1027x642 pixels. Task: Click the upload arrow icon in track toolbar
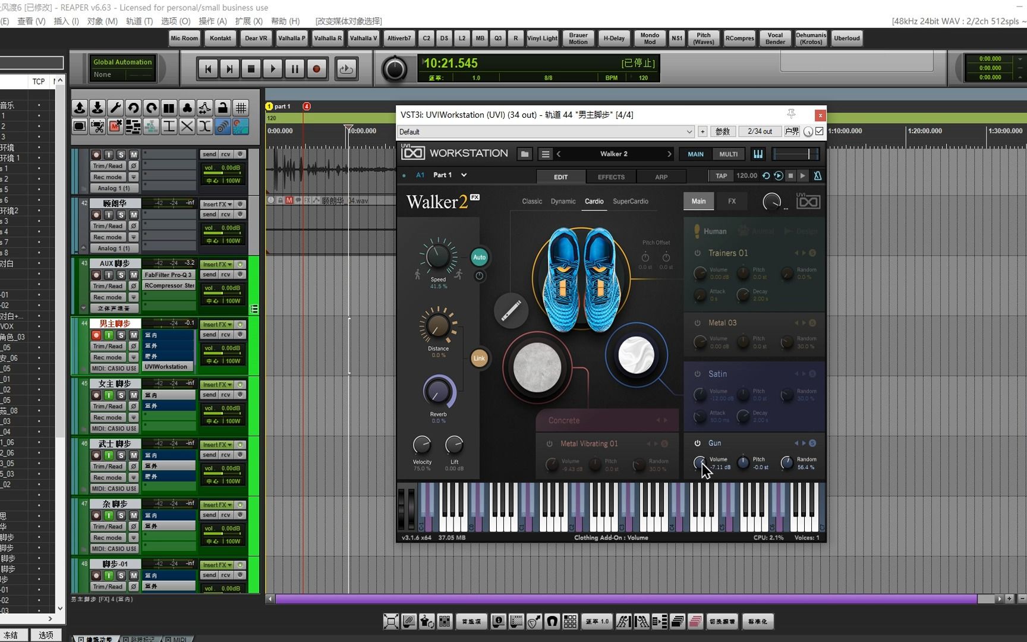(79, 108)
